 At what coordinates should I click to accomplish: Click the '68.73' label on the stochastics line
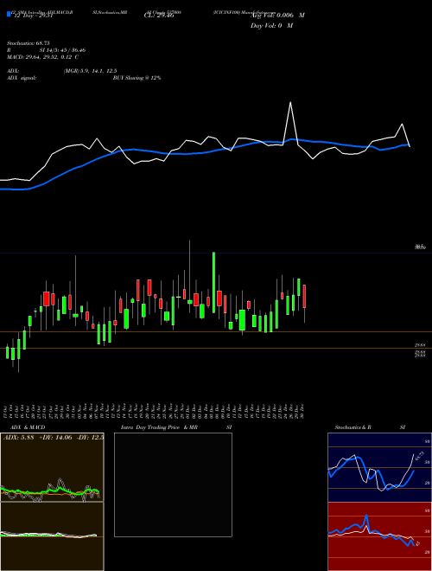[419, 454]
